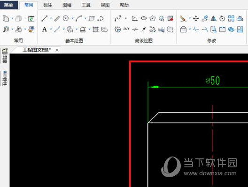Open the Arc tool dropdown arrow

coord(85,18)
